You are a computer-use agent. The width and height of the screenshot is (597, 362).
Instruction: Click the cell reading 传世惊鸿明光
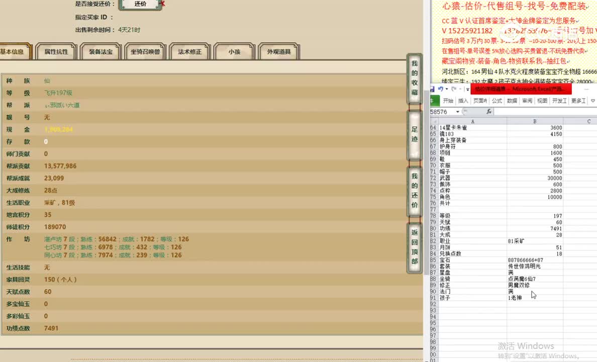pos(535,266)
